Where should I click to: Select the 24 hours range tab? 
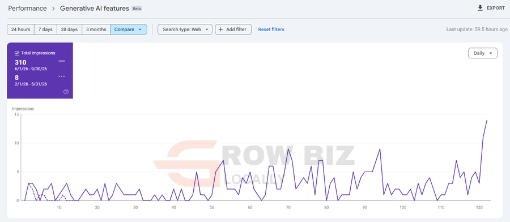click(x=20, y=29)
